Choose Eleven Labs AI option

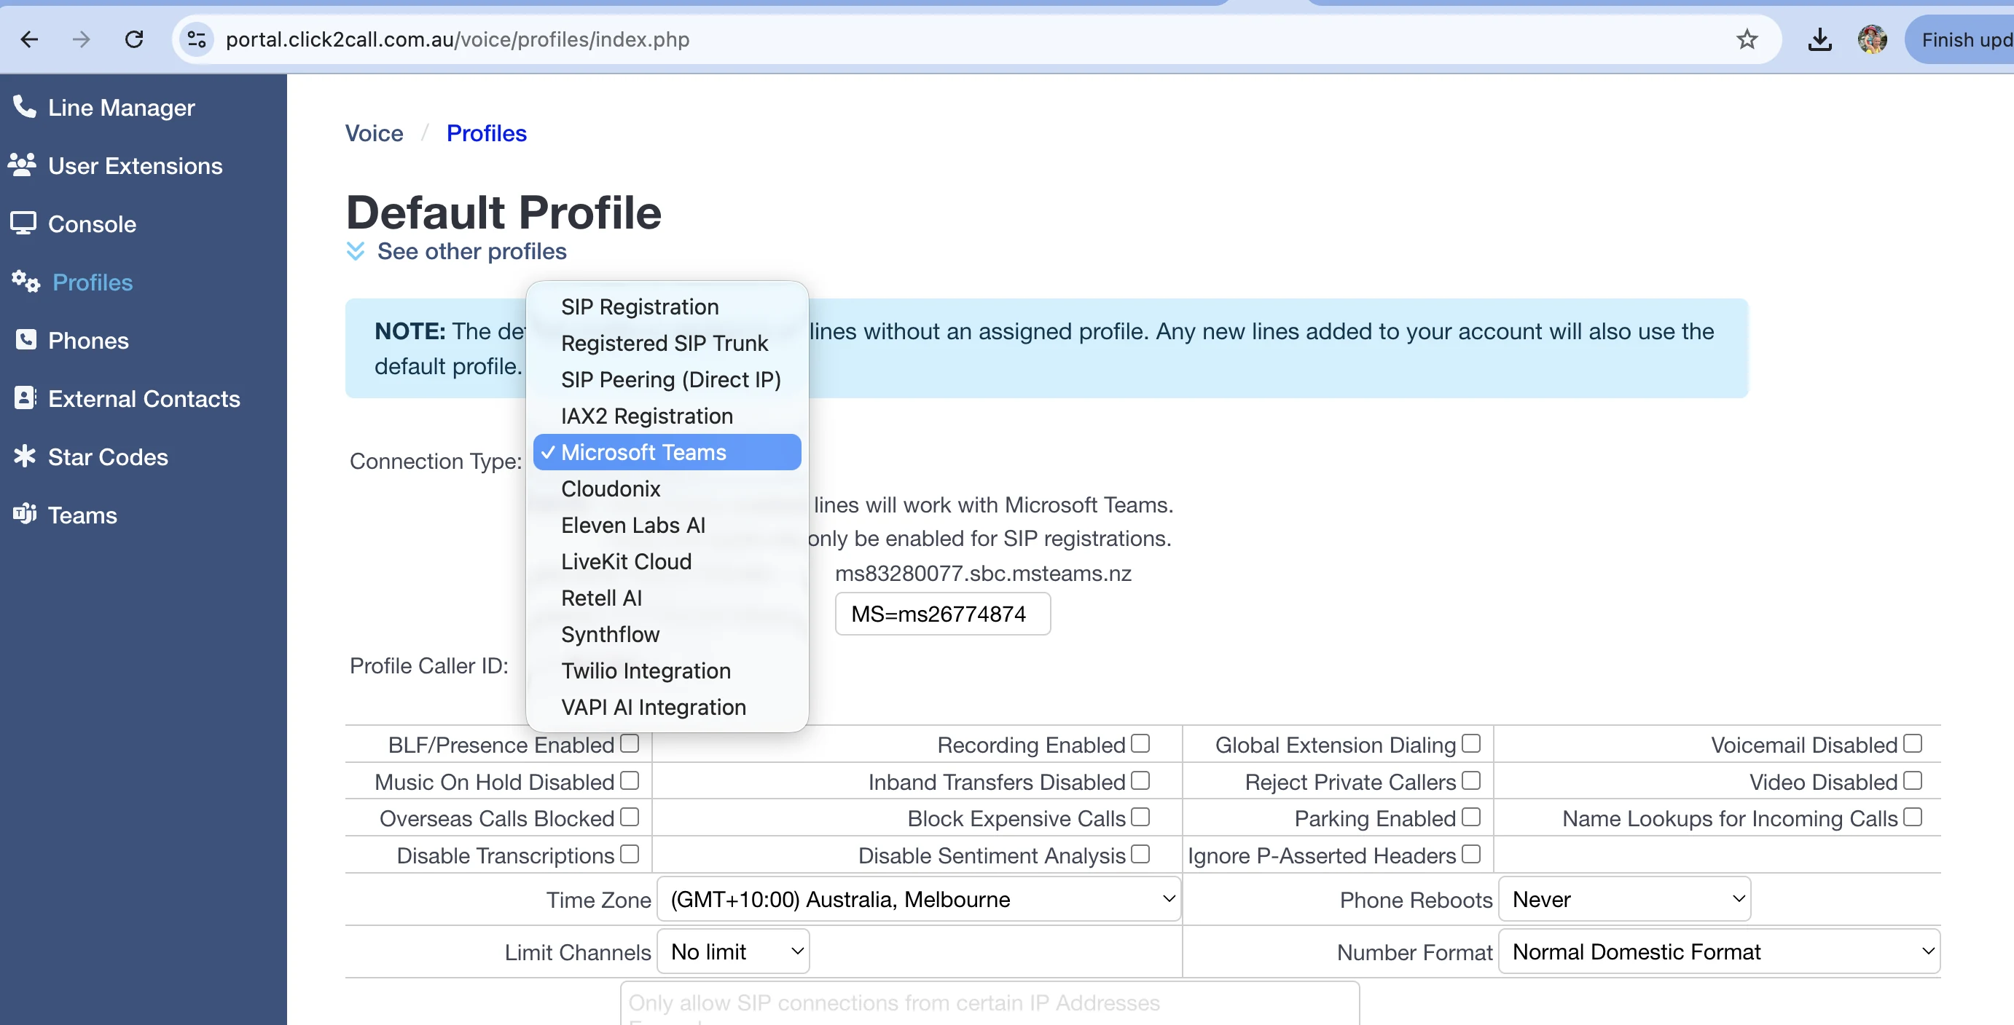point(667,525)
